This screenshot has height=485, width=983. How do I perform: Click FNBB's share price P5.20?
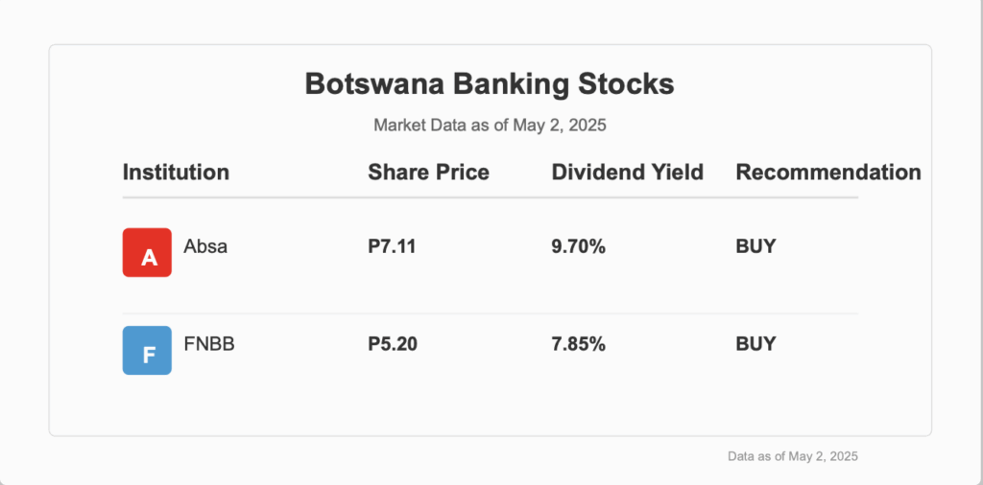pos(393,344)
